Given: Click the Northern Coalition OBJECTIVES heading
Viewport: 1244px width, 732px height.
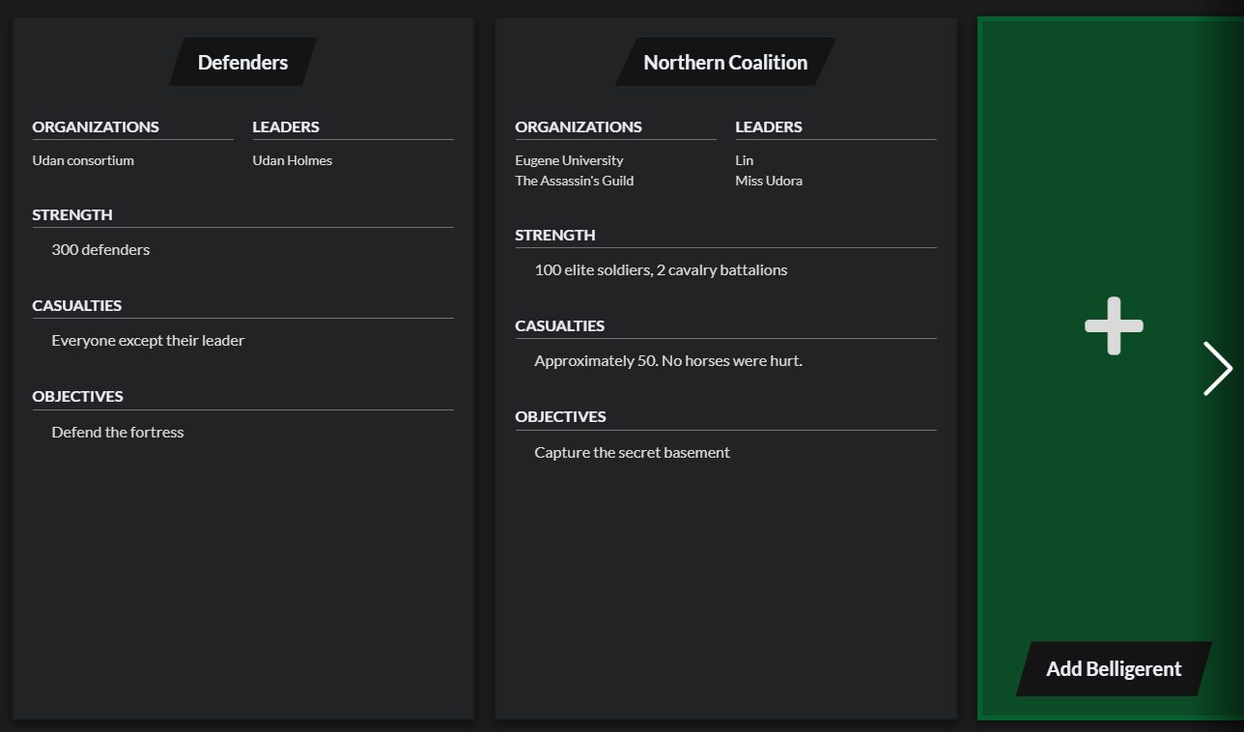Looking at the screenshot, I should click(560, 416).
